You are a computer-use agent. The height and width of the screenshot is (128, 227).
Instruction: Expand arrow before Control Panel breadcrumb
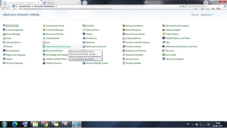(x=17, y=6)
